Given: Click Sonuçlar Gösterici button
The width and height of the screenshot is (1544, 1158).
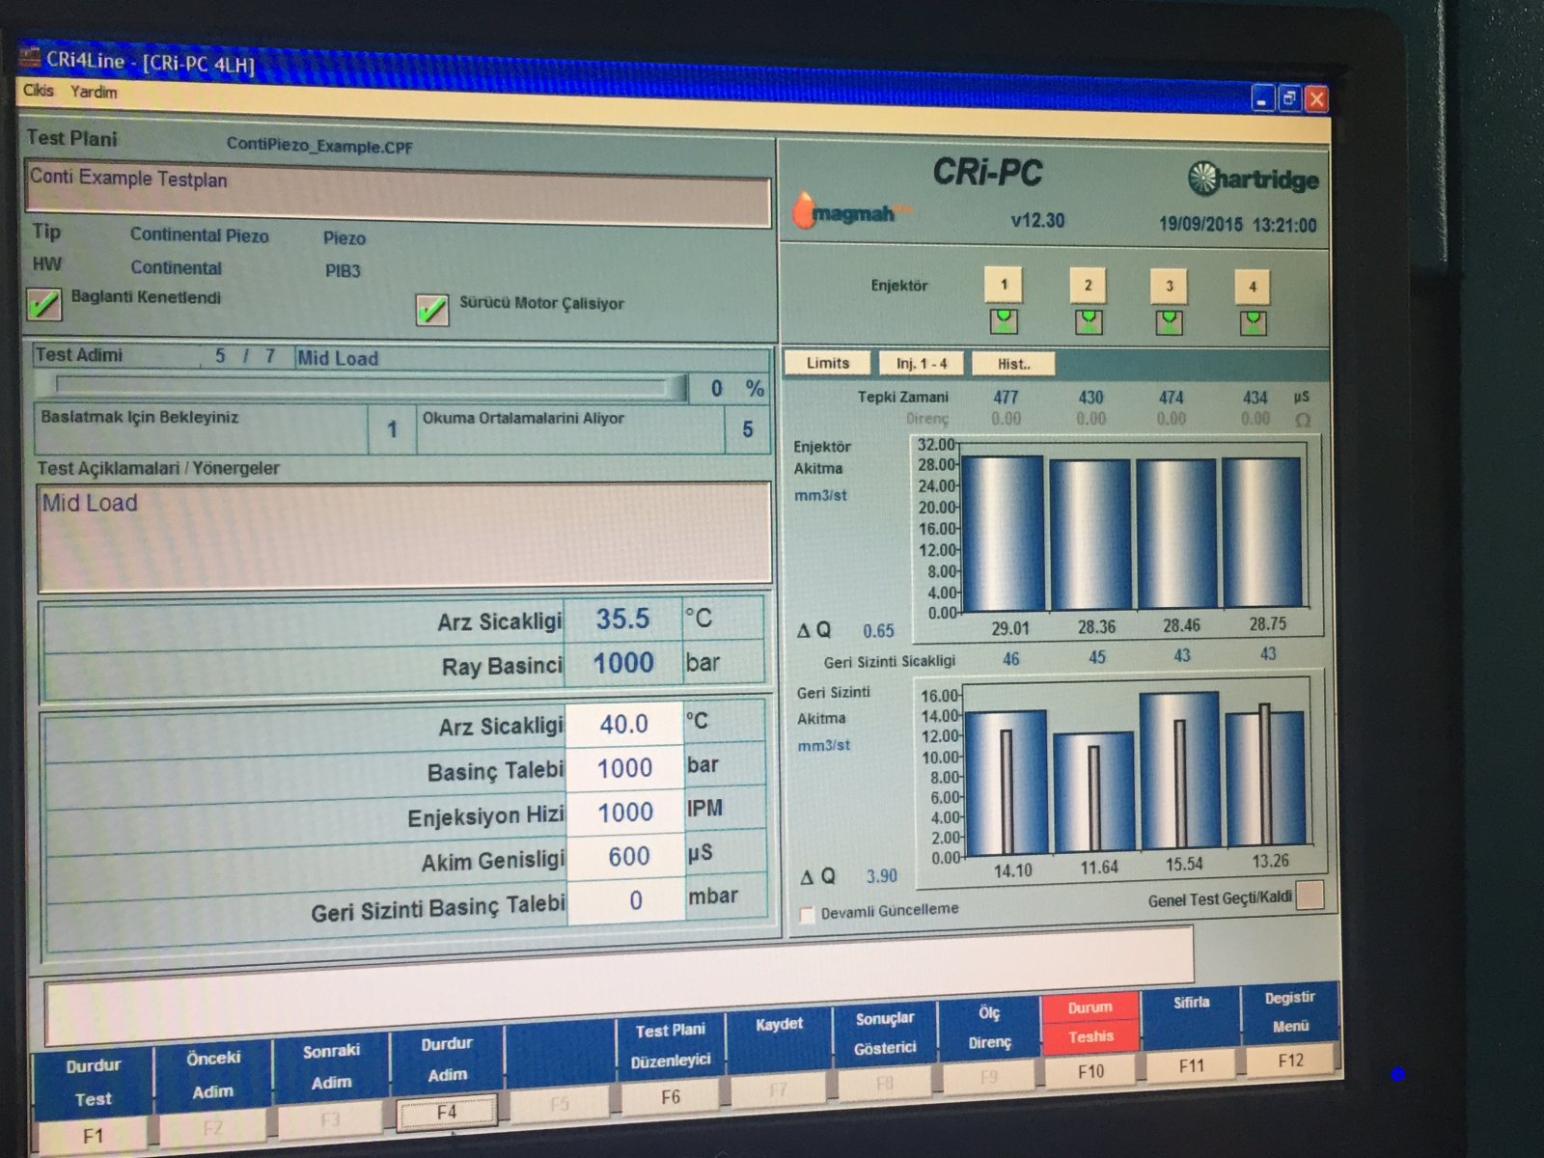Looking at the screenshot, I should coord(885,1049).
